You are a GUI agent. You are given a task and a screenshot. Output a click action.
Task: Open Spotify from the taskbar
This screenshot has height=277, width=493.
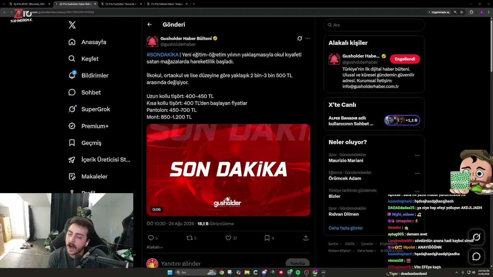[298, 272]
